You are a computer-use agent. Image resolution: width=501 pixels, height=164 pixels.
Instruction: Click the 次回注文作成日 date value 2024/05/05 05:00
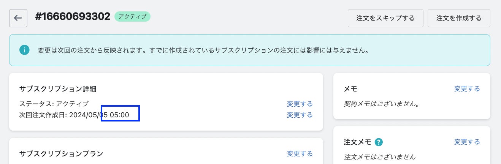(99, 115)
